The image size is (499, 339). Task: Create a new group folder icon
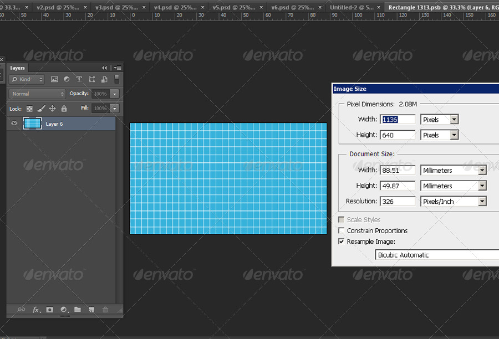[78, 310]
